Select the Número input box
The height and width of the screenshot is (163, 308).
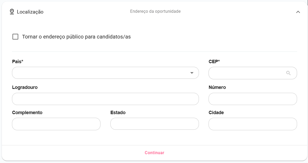(253, 99)
